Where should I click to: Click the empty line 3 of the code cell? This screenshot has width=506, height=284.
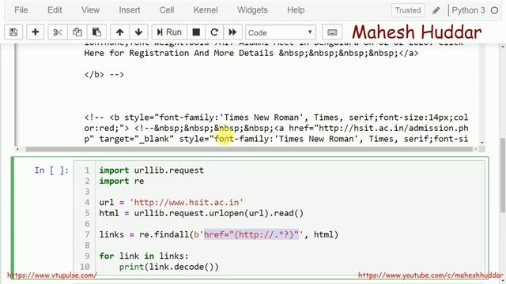[290, 192]
